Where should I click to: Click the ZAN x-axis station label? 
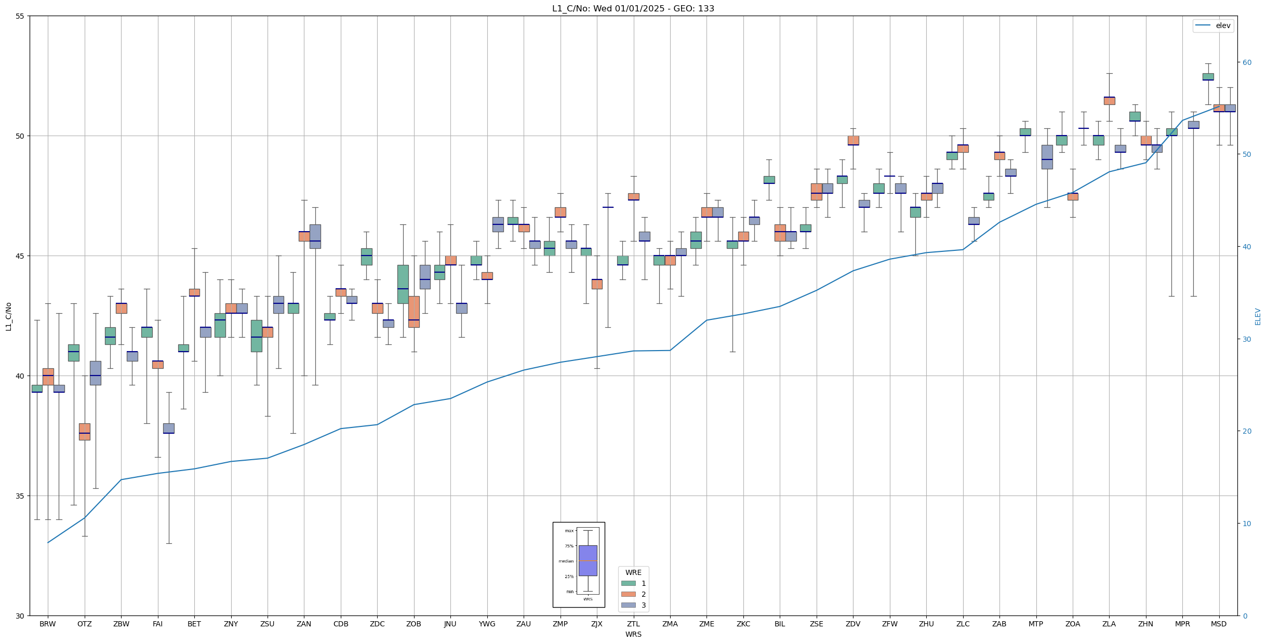(x=304, y=624)
